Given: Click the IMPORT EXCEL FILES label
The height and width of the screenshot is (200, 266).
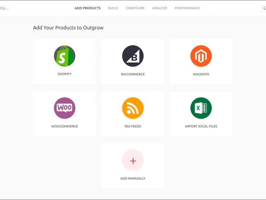Looking at the screenshot, I should click(201, 127).
